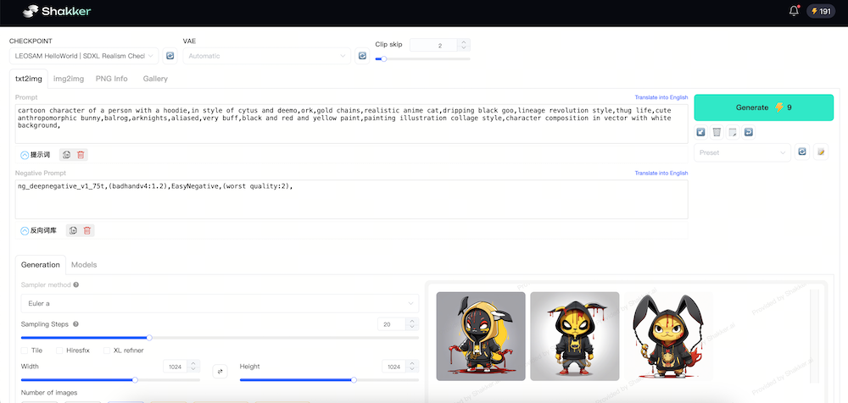Click the blue return arrow icon under Generate
The width and height of the screenshot is (848, 403).
coord(749,132)
